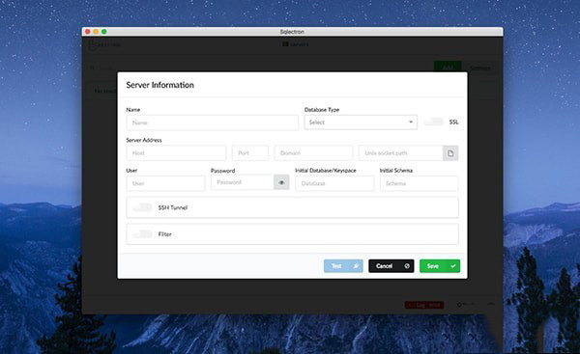Enable the SSH Tunnel switch
Screen dimensions: 580x354
tap(142, 207)
